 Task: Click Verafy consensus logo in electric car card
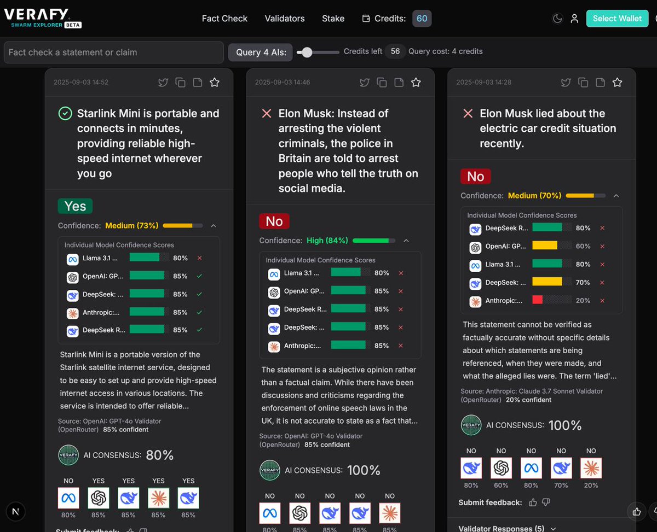(x=471, y=425)
